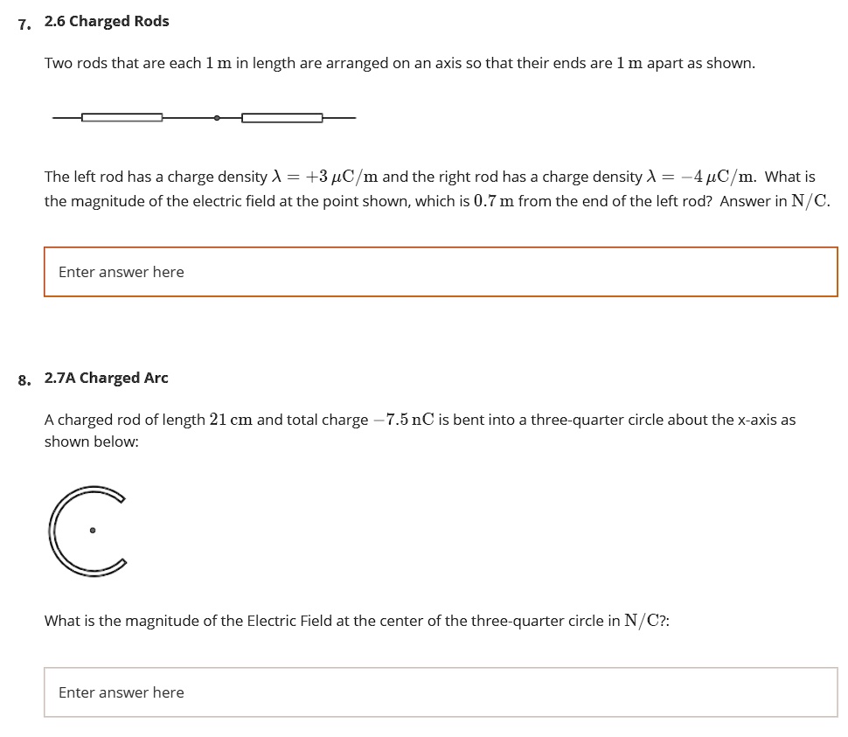The image size is (848, 737).
Task: Click the 'Enter answer here' placeholder text
Action: point(121,272)
